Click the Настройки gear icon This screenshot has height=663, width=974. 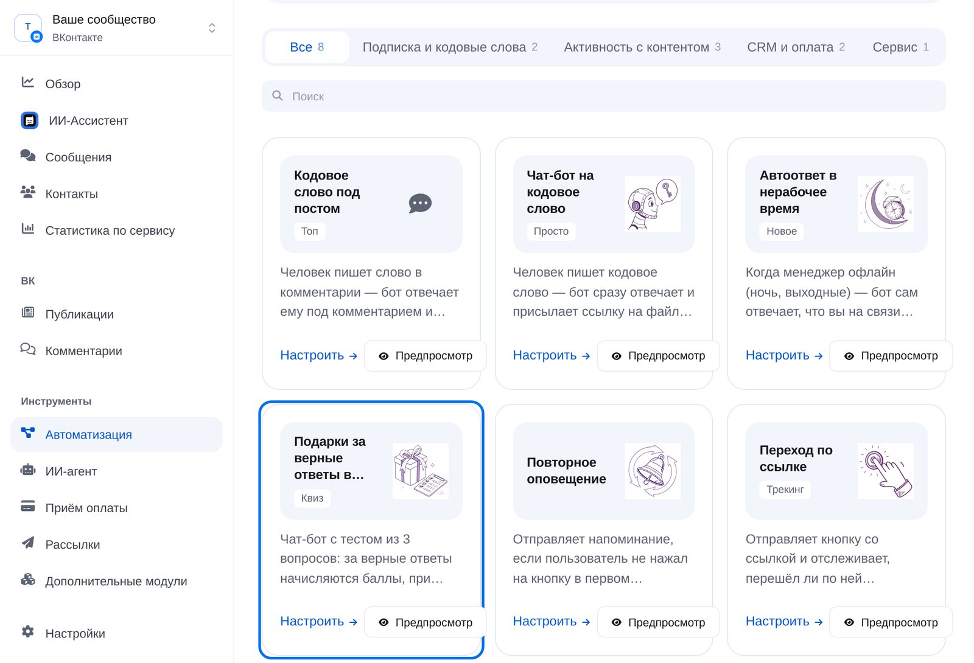(x=28, y=631)
